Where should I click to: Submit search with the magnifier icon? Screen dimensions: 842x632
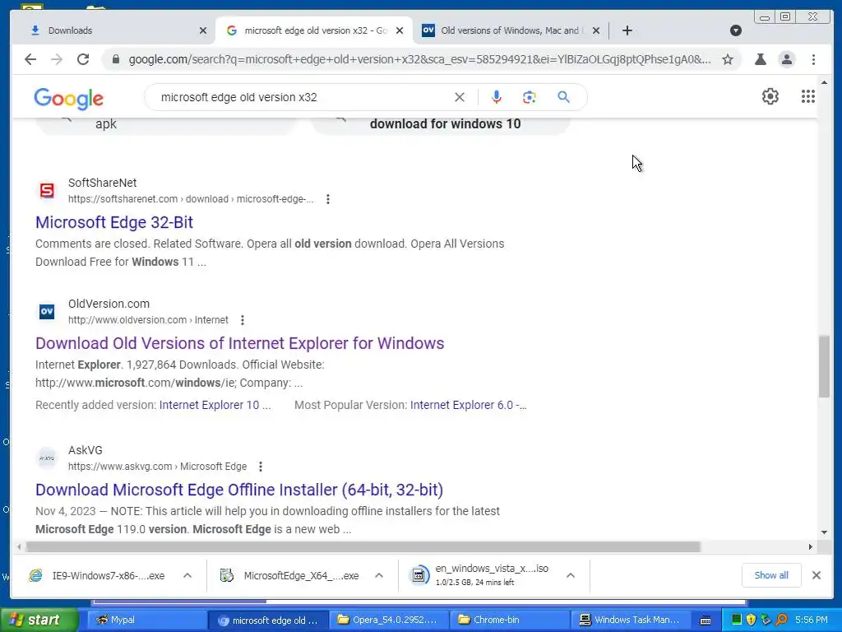point(563,97)
